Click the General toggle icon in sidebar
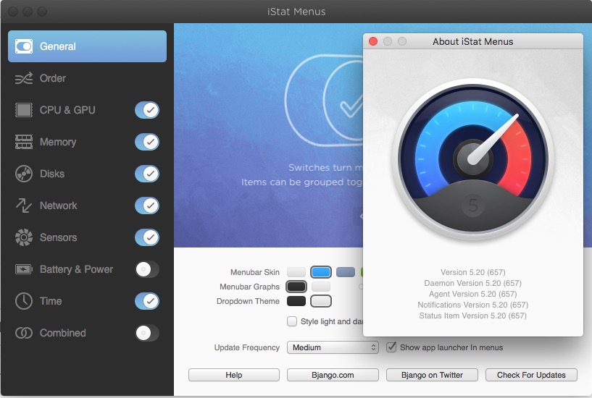The height and width of the screenshot is (398, 592). tap(24, 46)
